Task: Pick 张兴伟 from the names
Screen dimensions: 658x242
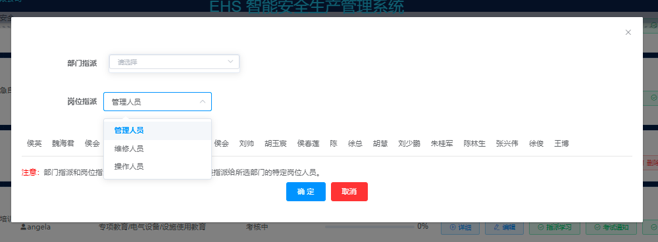Action: (x=507, y=144)
